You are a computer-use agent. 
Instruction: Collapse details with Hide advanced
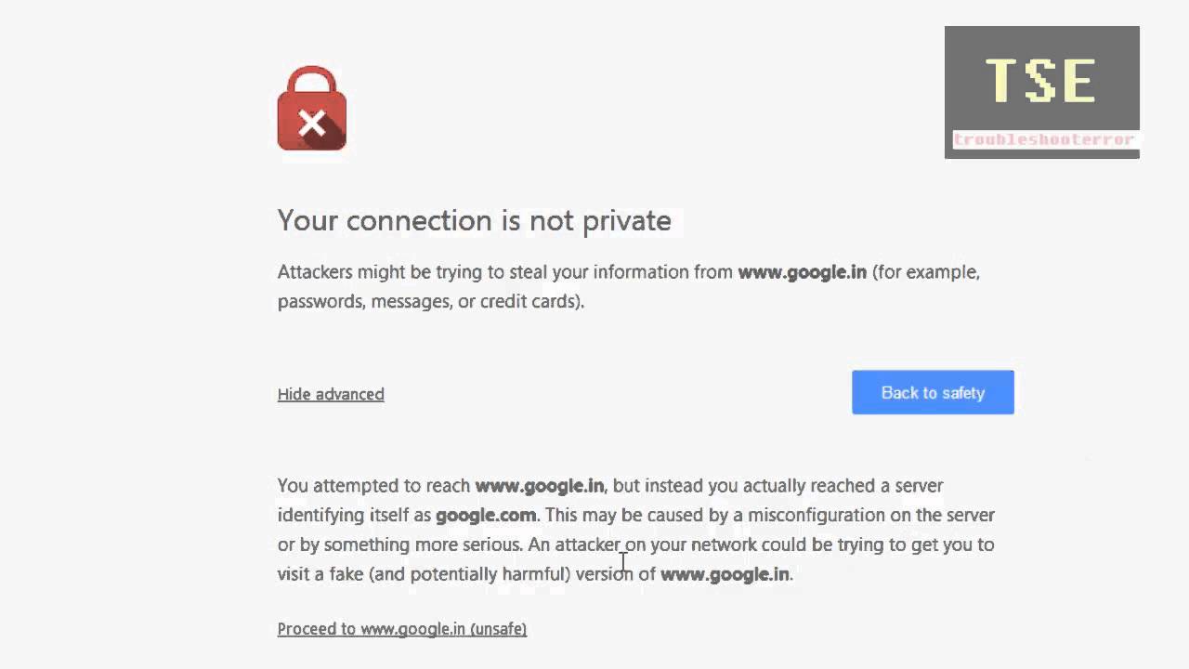[331, 394]
